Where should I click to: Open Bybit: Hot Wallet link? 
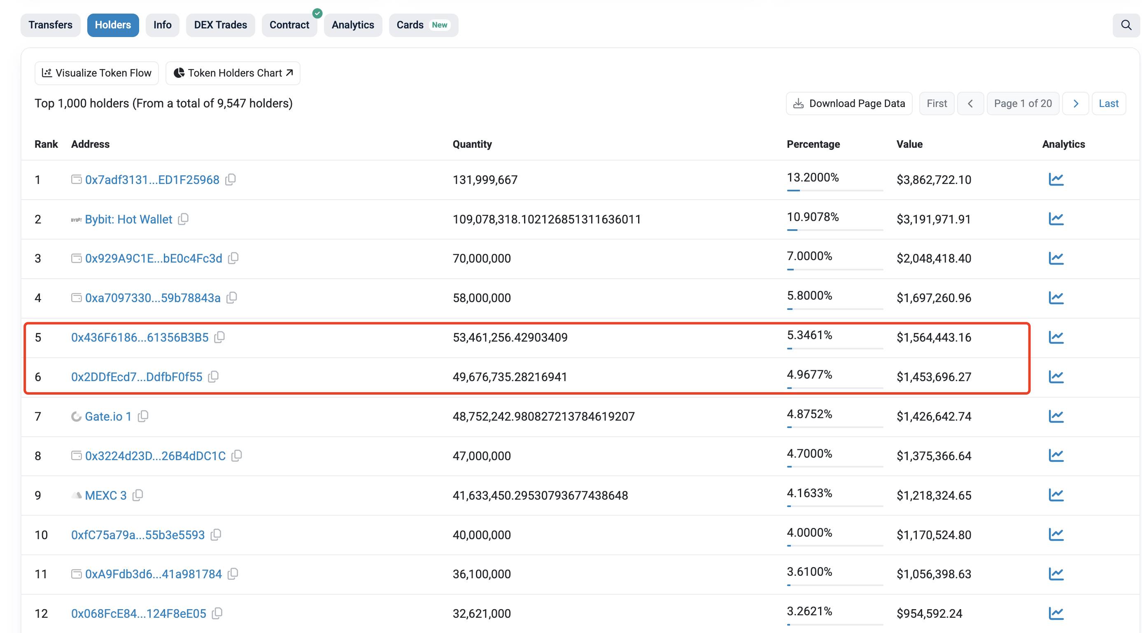[x=128, y=219]
